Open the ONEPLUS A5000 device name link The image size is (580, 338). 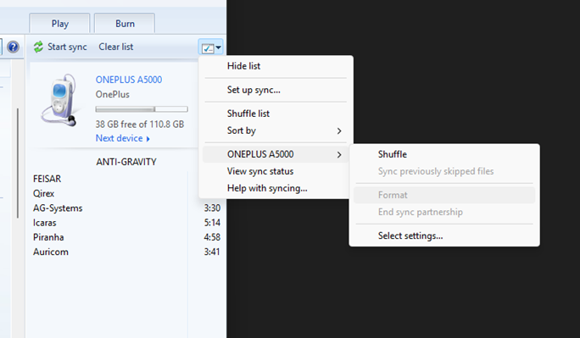(x=129, y=80)
